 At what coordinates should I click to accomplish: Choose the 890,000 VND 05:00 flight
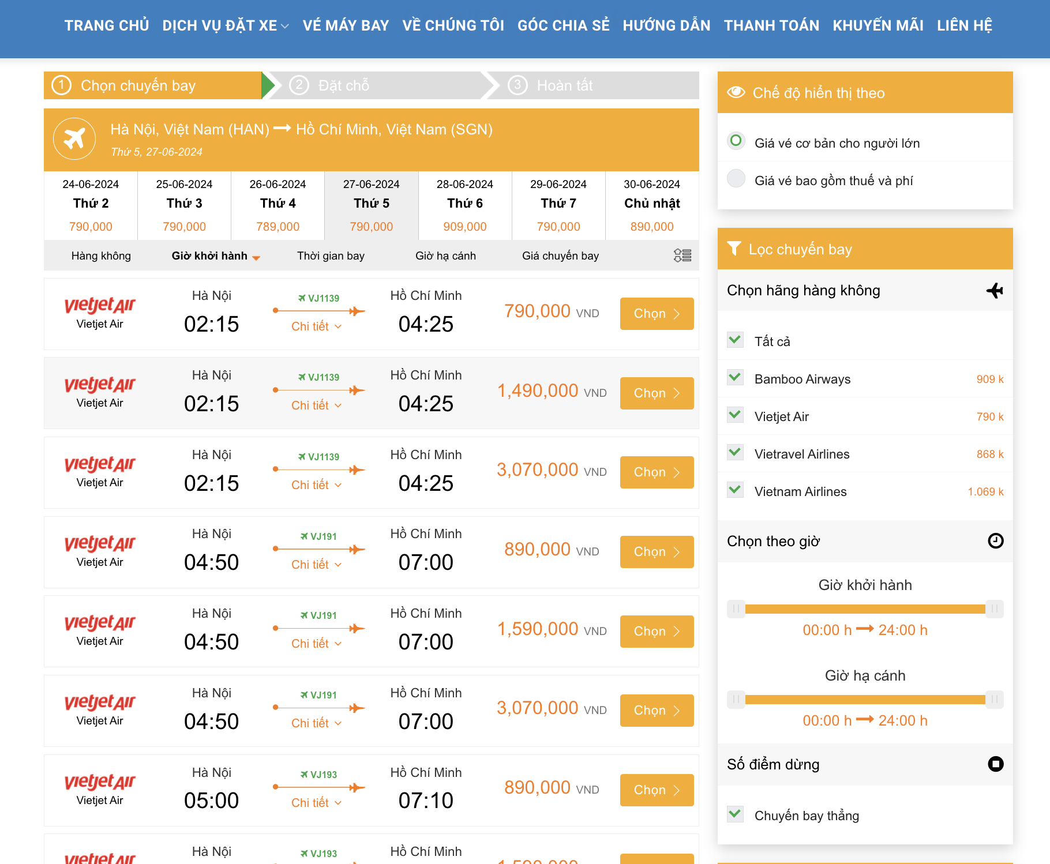point(657,790)
